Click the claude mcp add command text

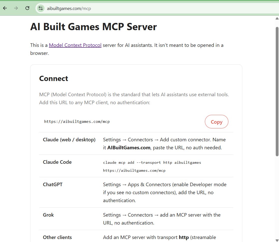pos(152,166)
